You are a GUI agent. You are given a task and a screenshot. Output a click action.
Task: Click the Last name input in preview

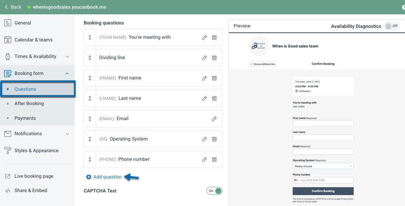click(x=323, y=137)
